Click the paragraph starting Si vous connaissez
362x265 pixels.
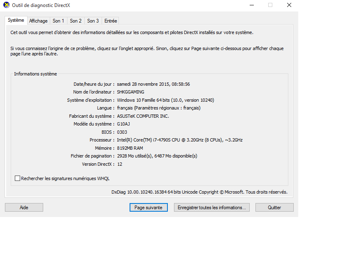(147, 51)
